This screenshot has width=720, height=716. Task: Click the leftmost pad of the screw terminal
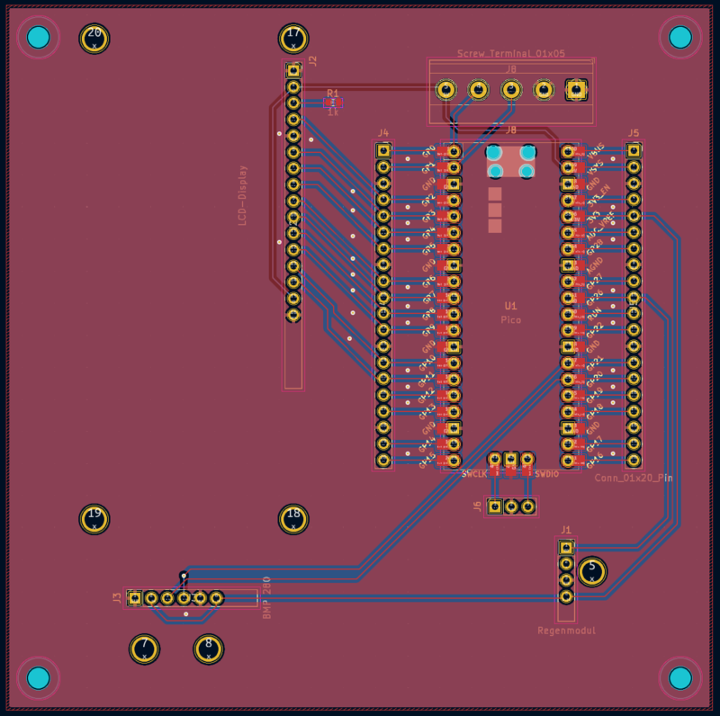pos(445,90)
